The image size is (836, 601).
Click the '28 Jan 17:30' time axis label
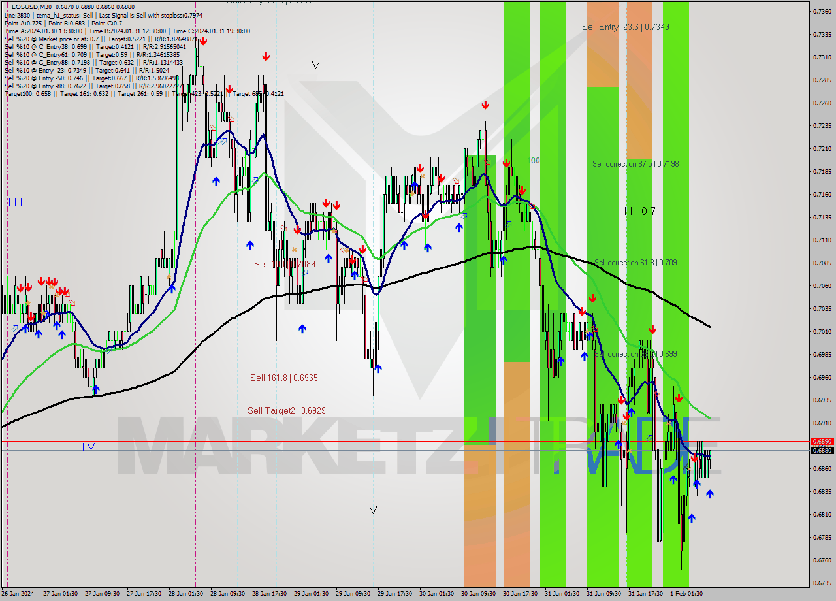point(270,594)
